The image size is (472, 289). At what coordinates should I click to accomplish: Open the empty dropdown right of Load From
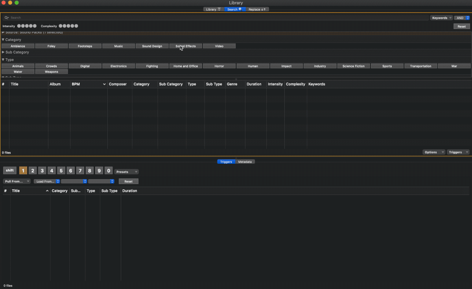coord(74,181)
